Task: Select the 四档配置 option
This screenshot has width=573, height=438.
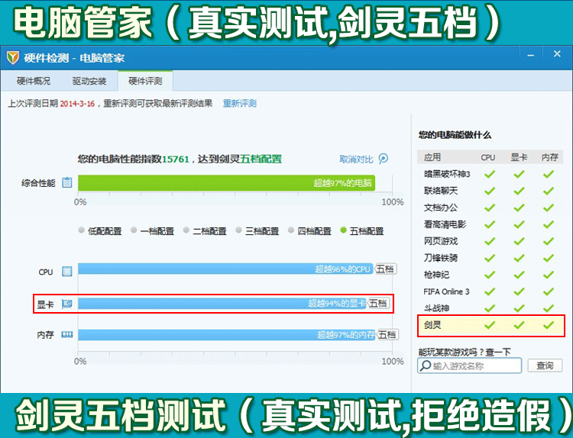Action: pos(309,230)
